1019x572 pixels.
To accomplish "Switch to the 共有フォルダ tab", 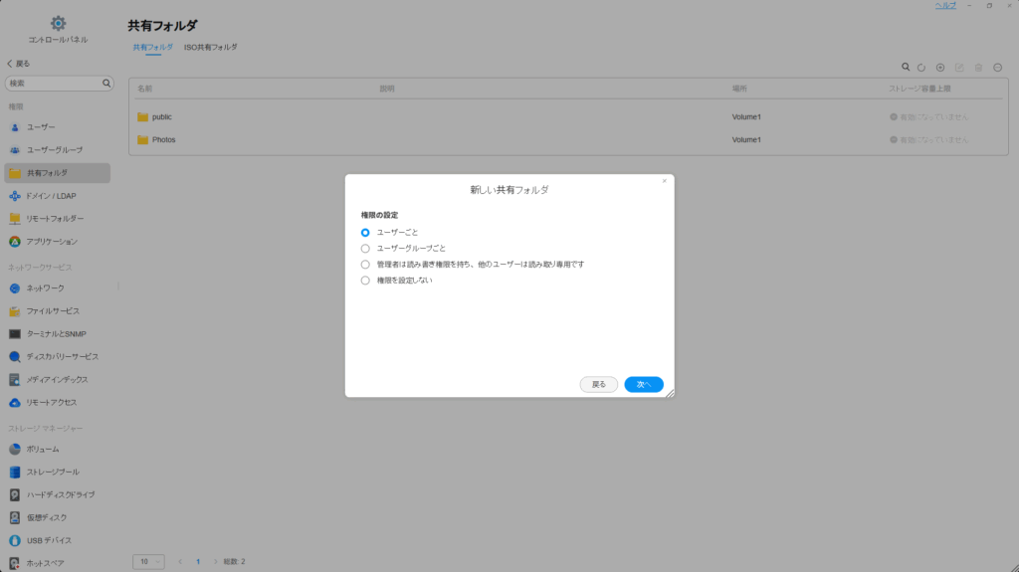I will point(152,48).
